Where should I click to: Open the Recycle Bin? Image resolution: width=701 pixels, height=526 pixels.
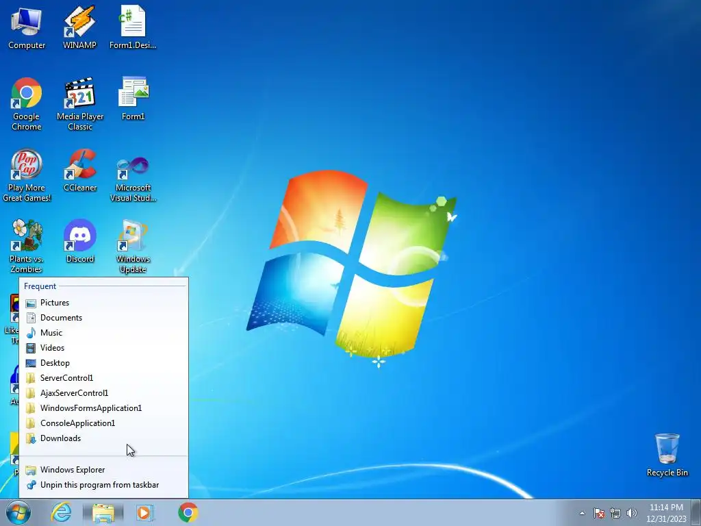(x=667, y=455)
